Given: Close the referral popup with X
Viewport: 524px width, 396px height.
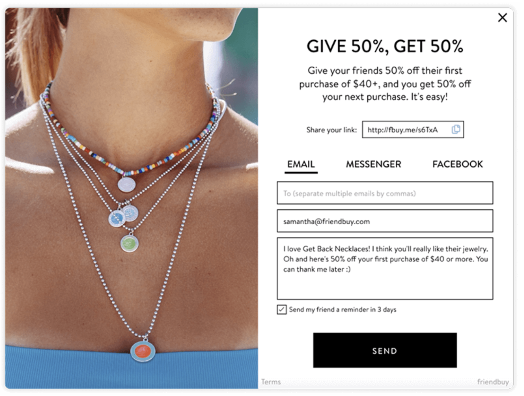Looking at the screenshot, I should pos(502,17).
